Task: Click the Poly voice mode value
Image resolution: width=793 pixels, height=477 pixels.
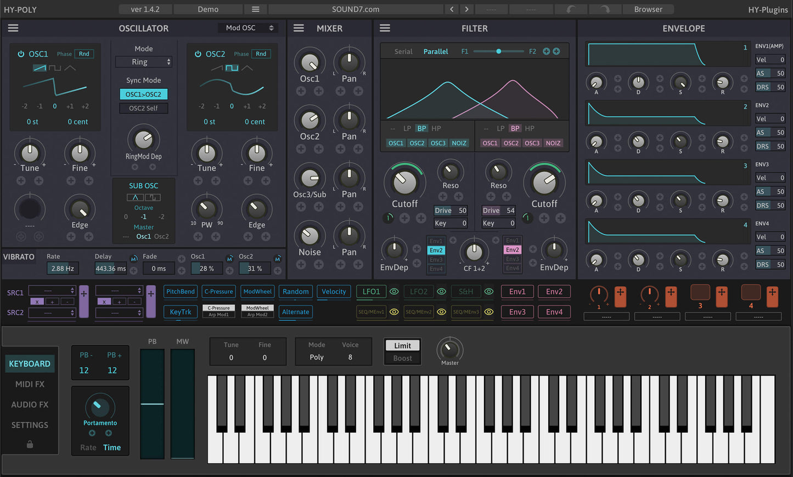Action: point(317,357)
